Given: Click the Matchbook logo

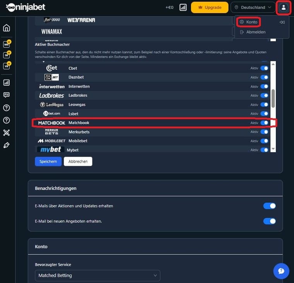Looking at the screenshot, I should click(51, 123).
